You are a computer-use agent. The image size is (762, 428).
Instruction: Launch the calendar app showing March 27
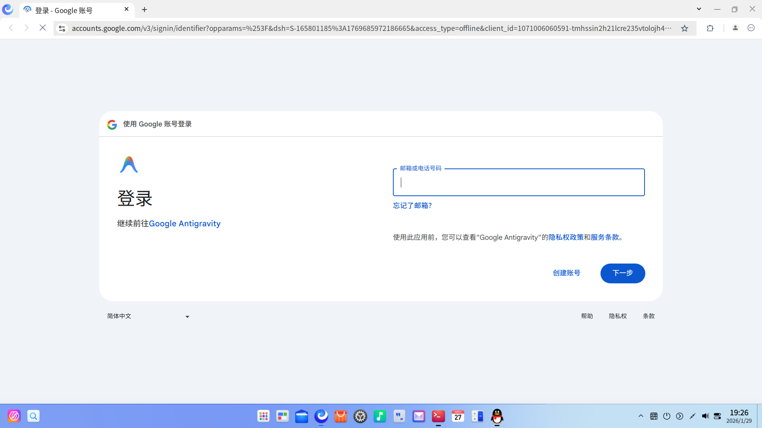pos(458,416)
